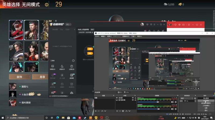Click the 装饰 button in the game
Image resolution: width=215 pixels, height=120 pixels.
click(20, 77)
